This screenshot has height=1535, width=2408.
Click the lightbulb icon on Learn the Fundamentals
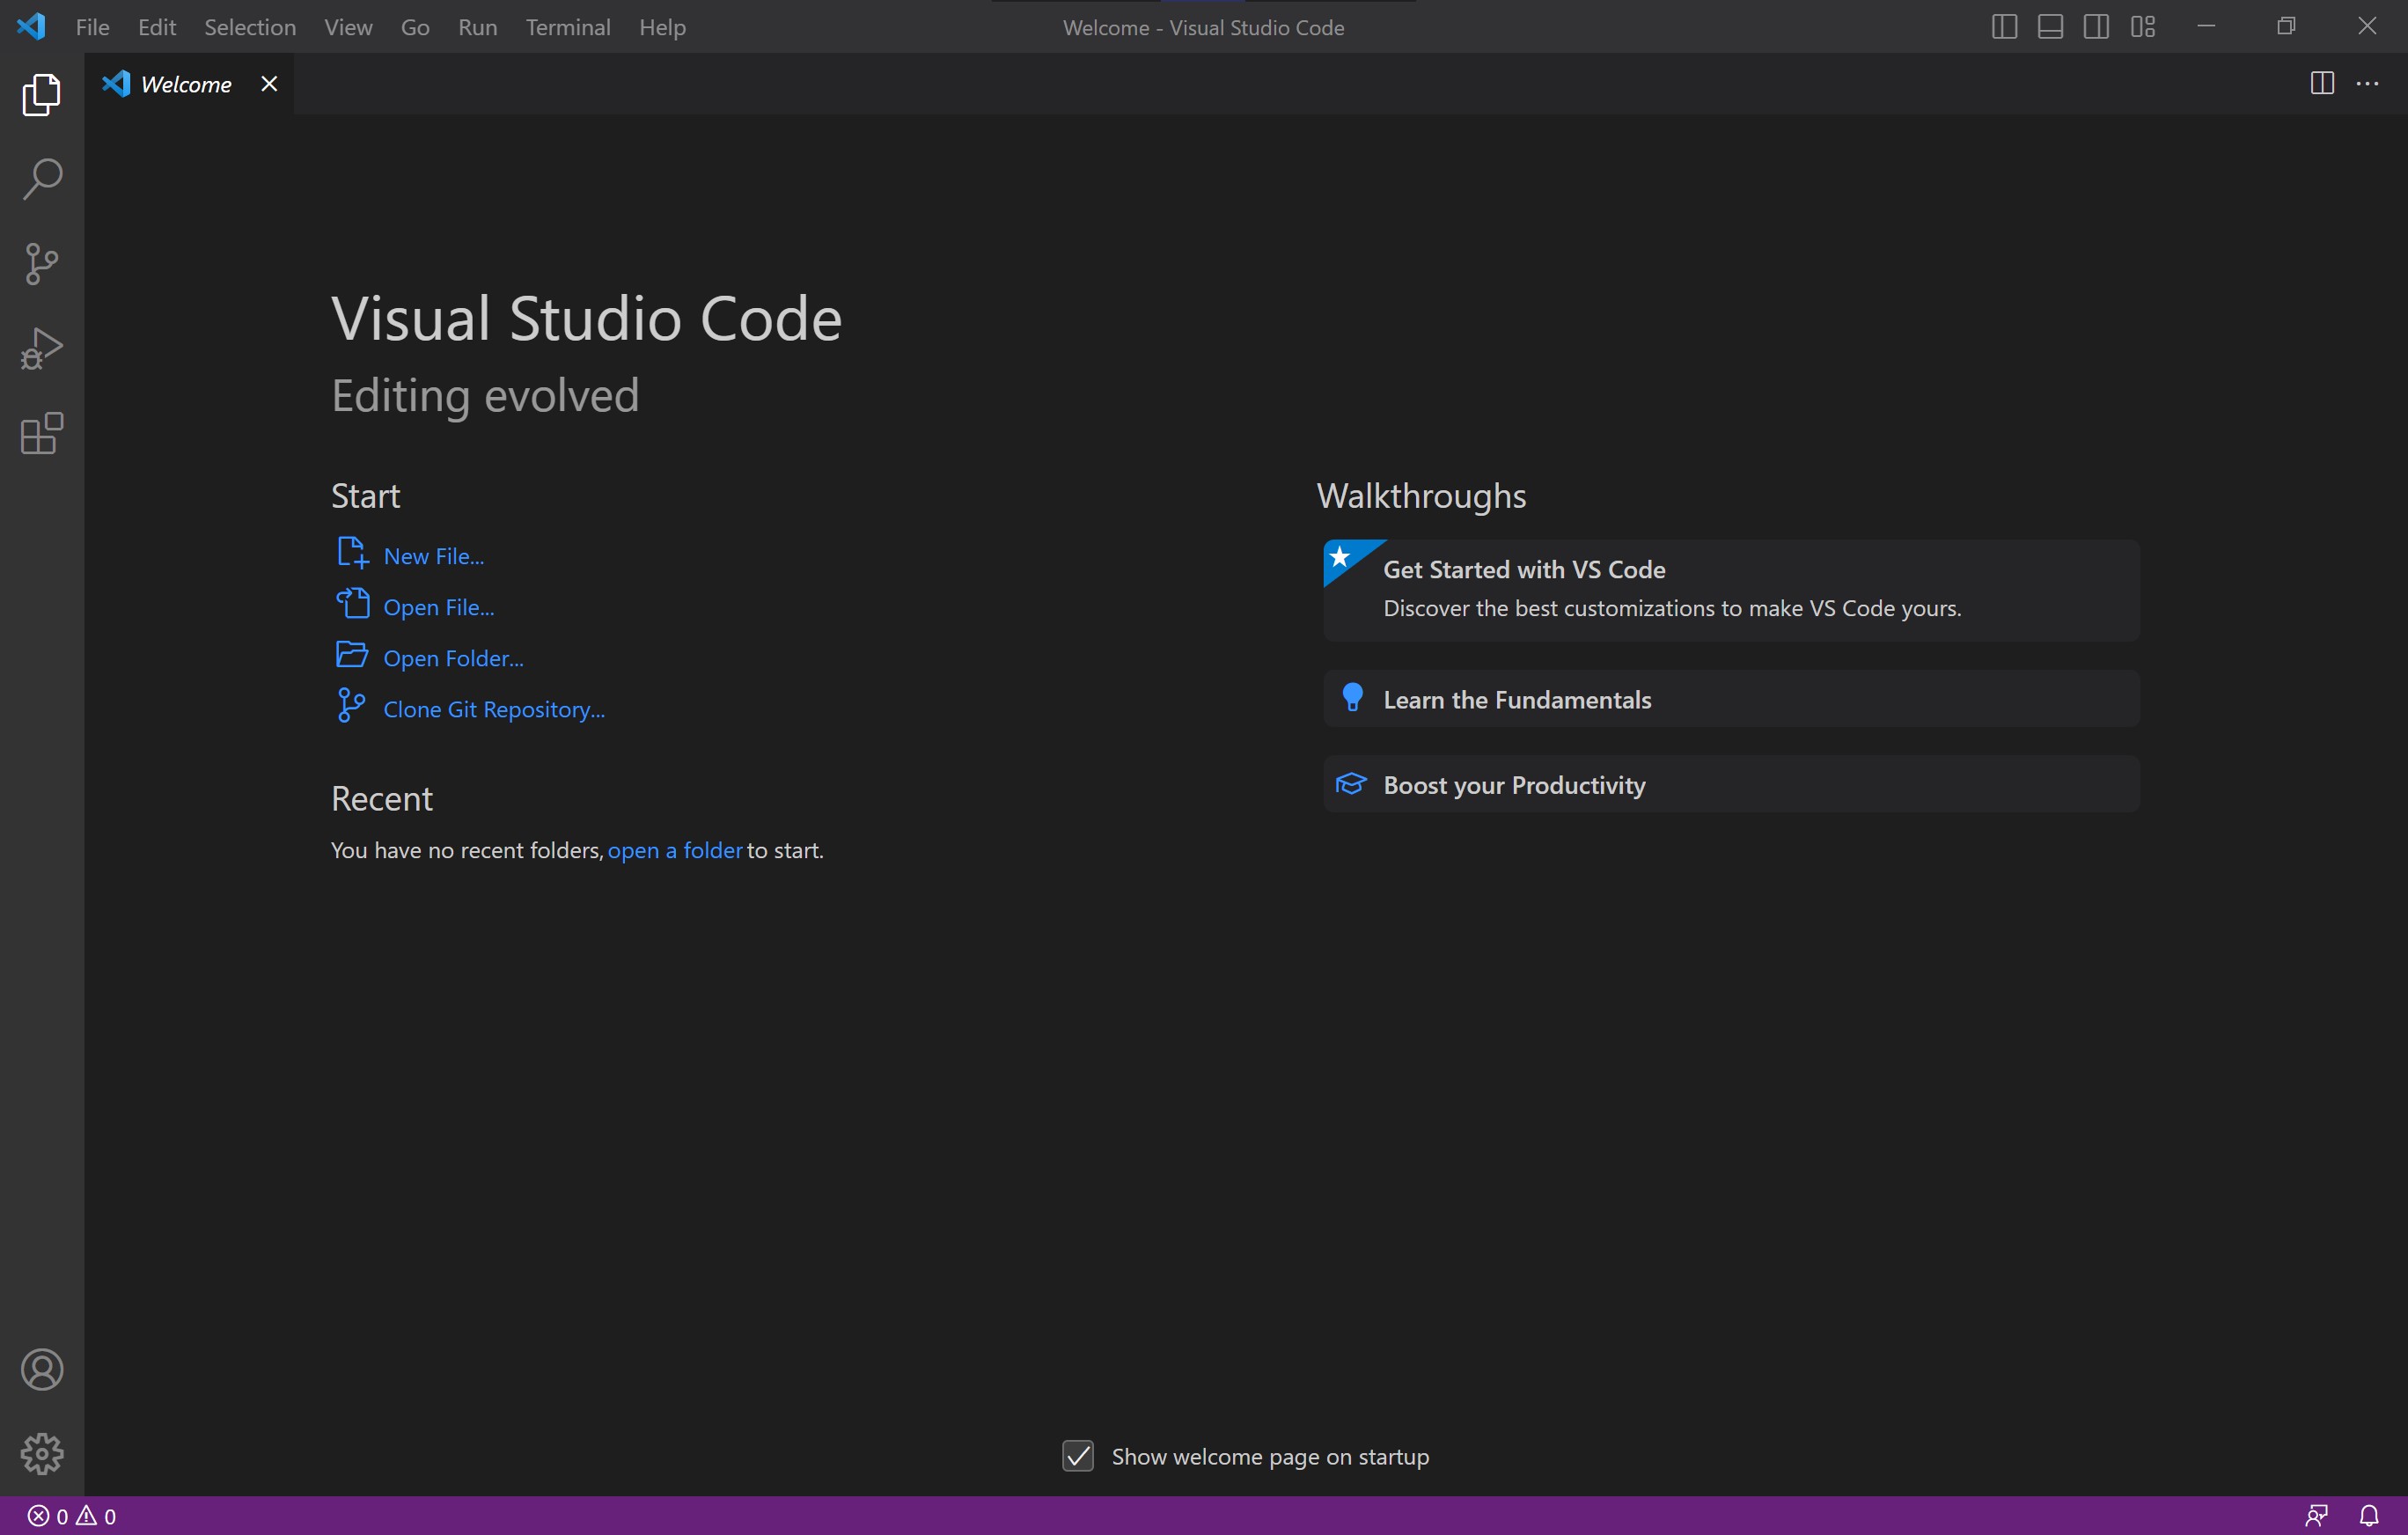(1352, 697)
